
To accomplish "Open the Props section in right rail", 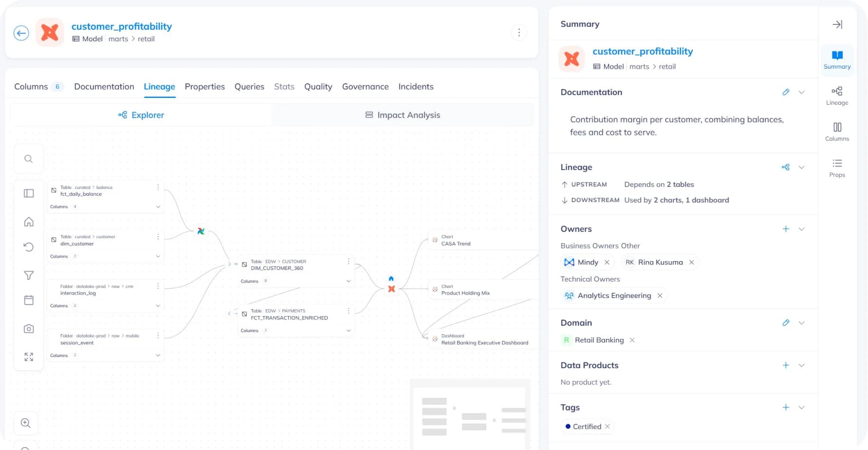I will click(837, 168).
